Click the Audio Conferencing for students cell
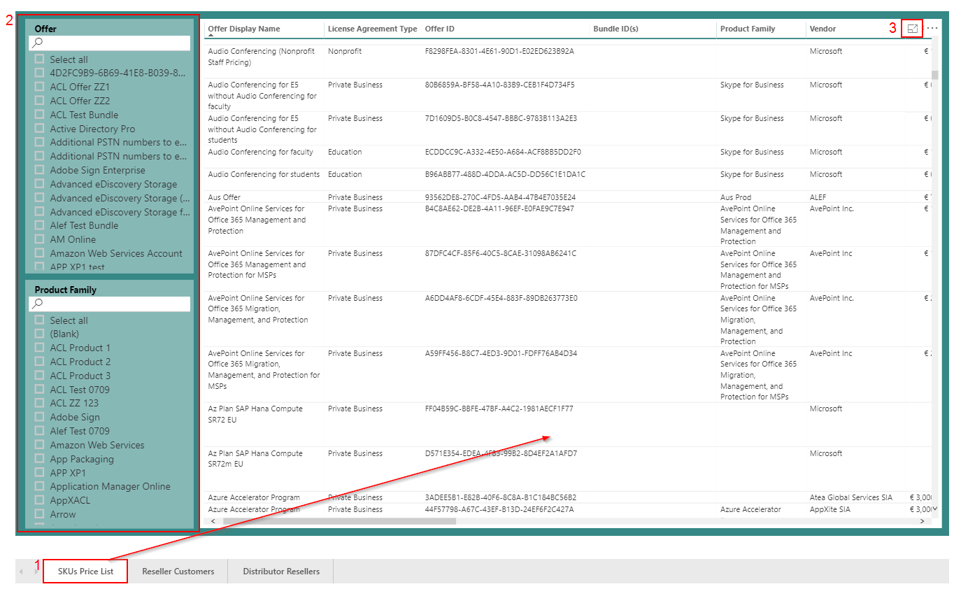Screen dimensions: 961x596 click(264, 174)
